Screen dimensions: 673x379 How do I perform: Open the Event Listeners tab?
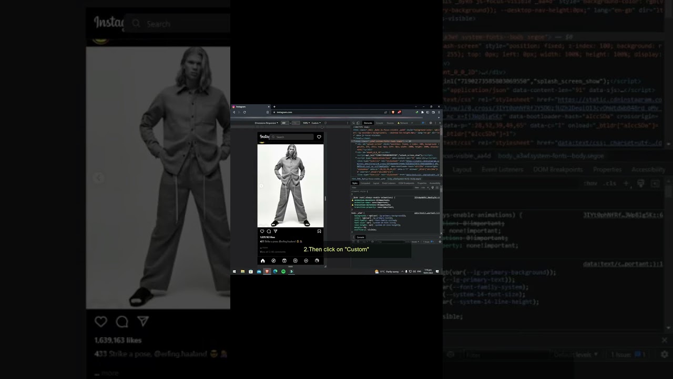pos(389,183)
